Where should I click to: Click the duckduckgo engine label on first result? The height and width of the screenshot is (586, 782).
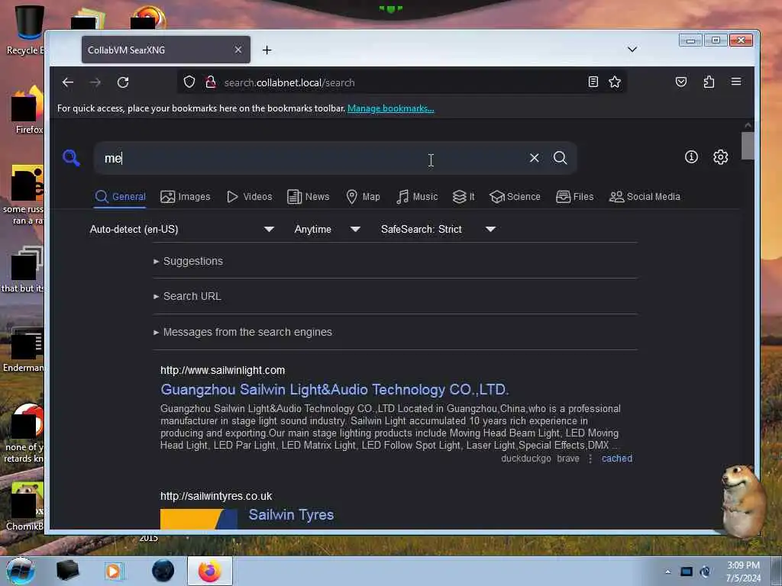coord(525,459)
